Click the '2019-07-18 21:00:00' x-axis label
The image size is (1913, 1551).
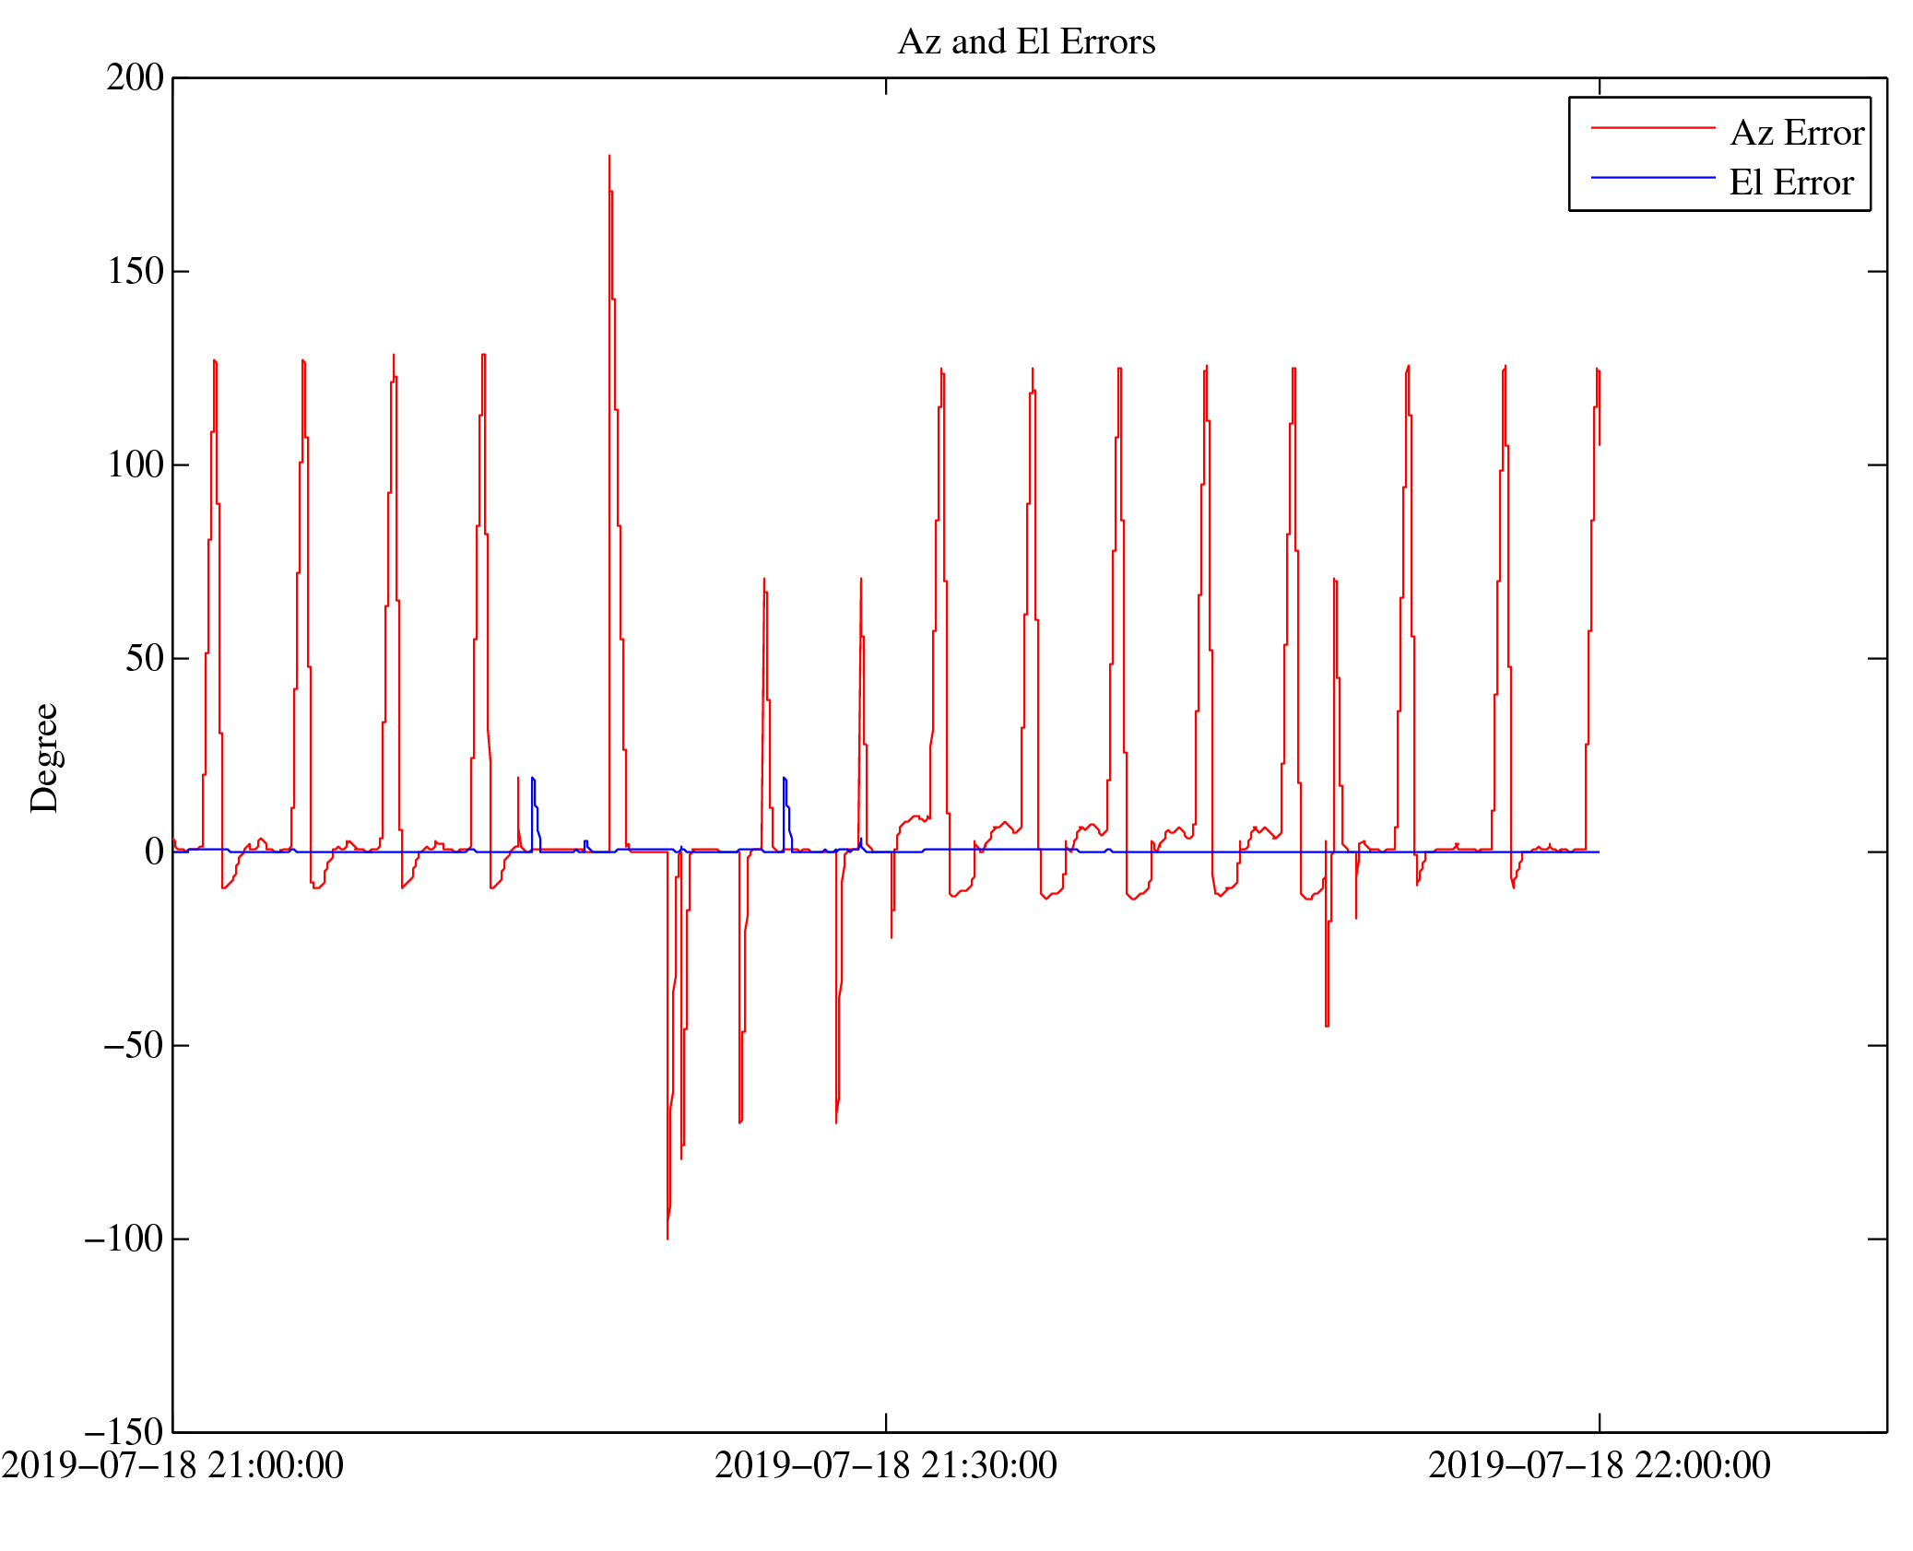pos(172,1466)
